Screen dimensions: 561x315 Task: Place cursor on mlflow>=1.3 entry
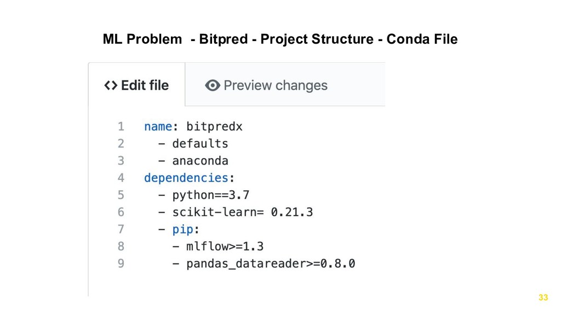[x=225, y=247]
